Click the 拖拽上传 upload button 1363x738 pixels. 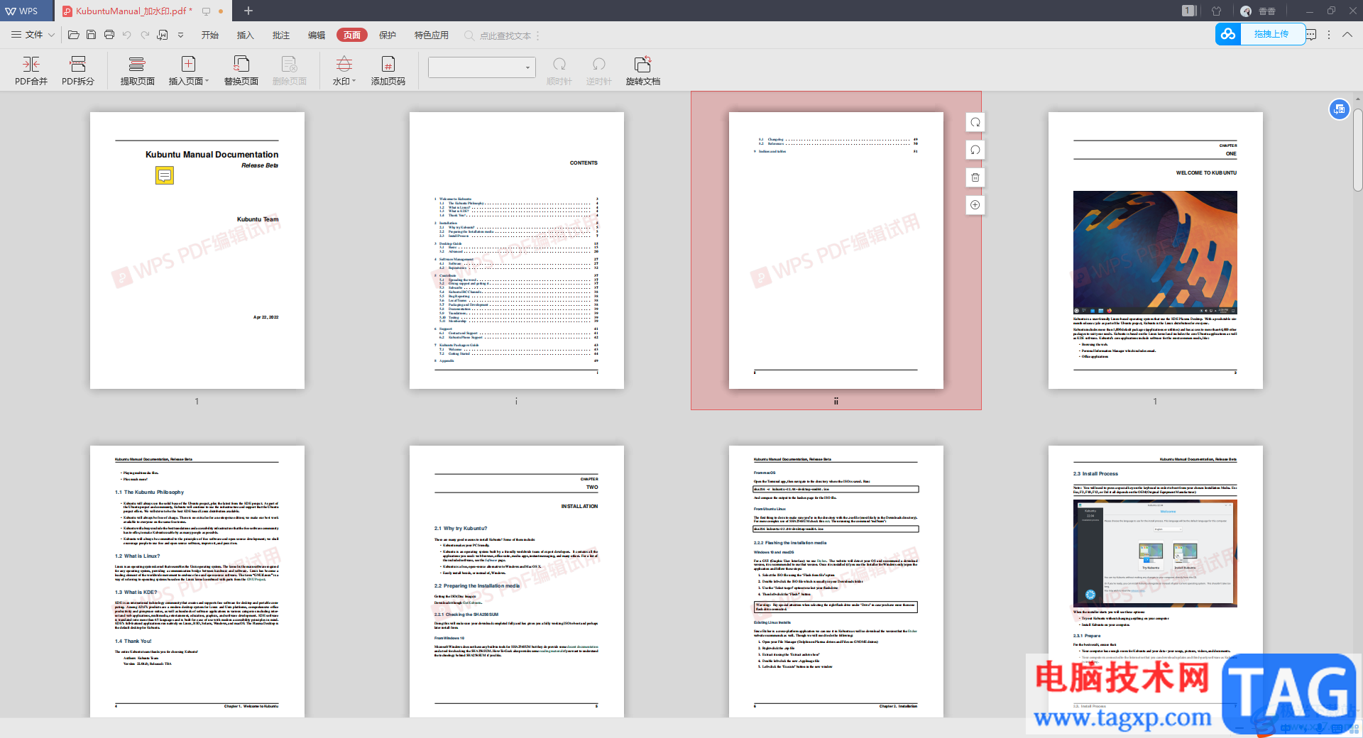pos(1271,34)
